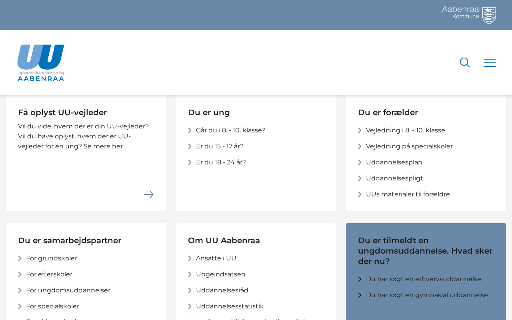Click chevron beside For grundskoler
512x320 pixels.
coord(20,258)
